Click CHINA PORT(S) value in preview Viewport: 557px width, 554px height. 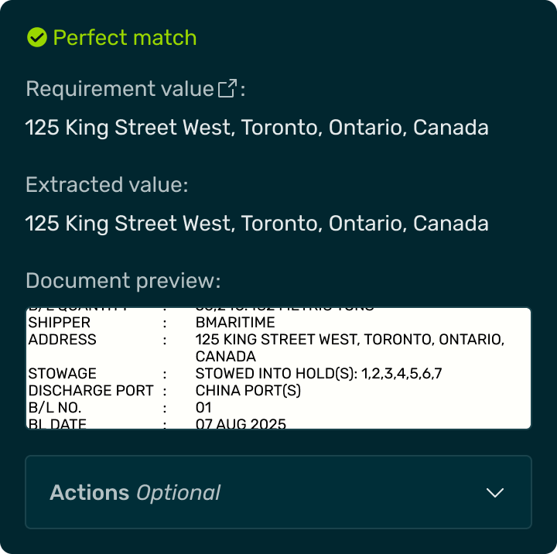pos(248,391)
